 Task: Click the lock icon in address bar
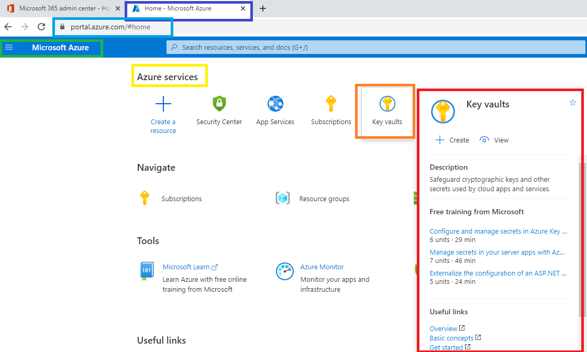(62, 27)
